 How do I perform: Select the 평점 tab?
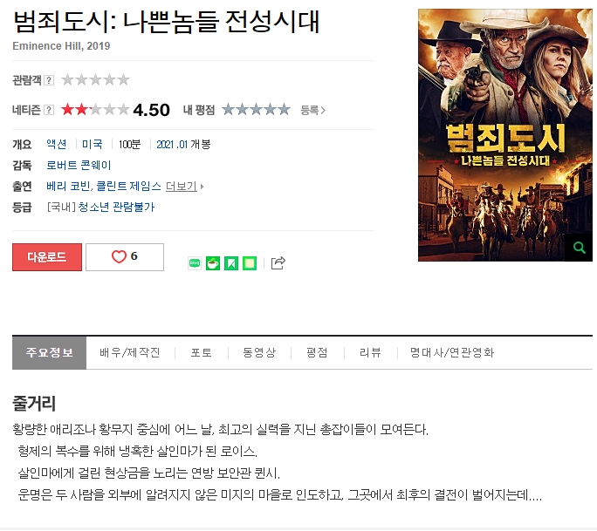click(x=317, y=352)
